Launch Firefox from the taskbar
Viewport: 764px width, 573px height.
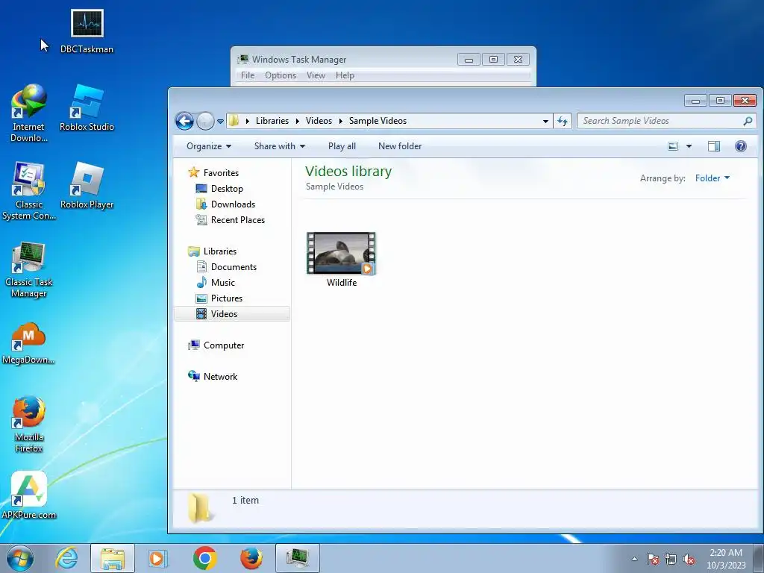coord(251,558)
